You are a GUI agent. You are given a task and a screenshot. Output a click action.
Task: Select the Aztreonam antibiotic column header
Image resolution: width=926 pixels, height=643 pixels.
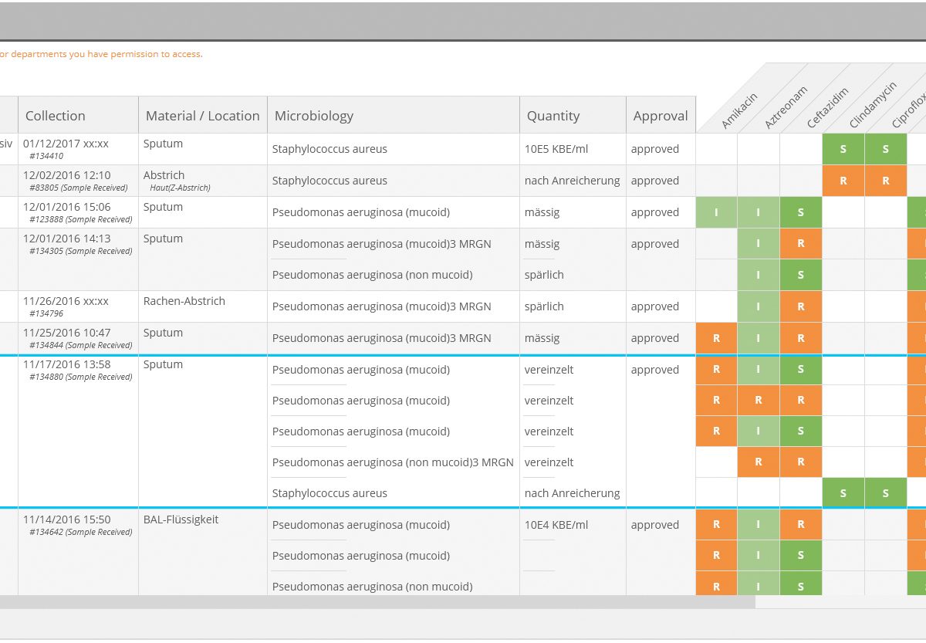(785, 108)
